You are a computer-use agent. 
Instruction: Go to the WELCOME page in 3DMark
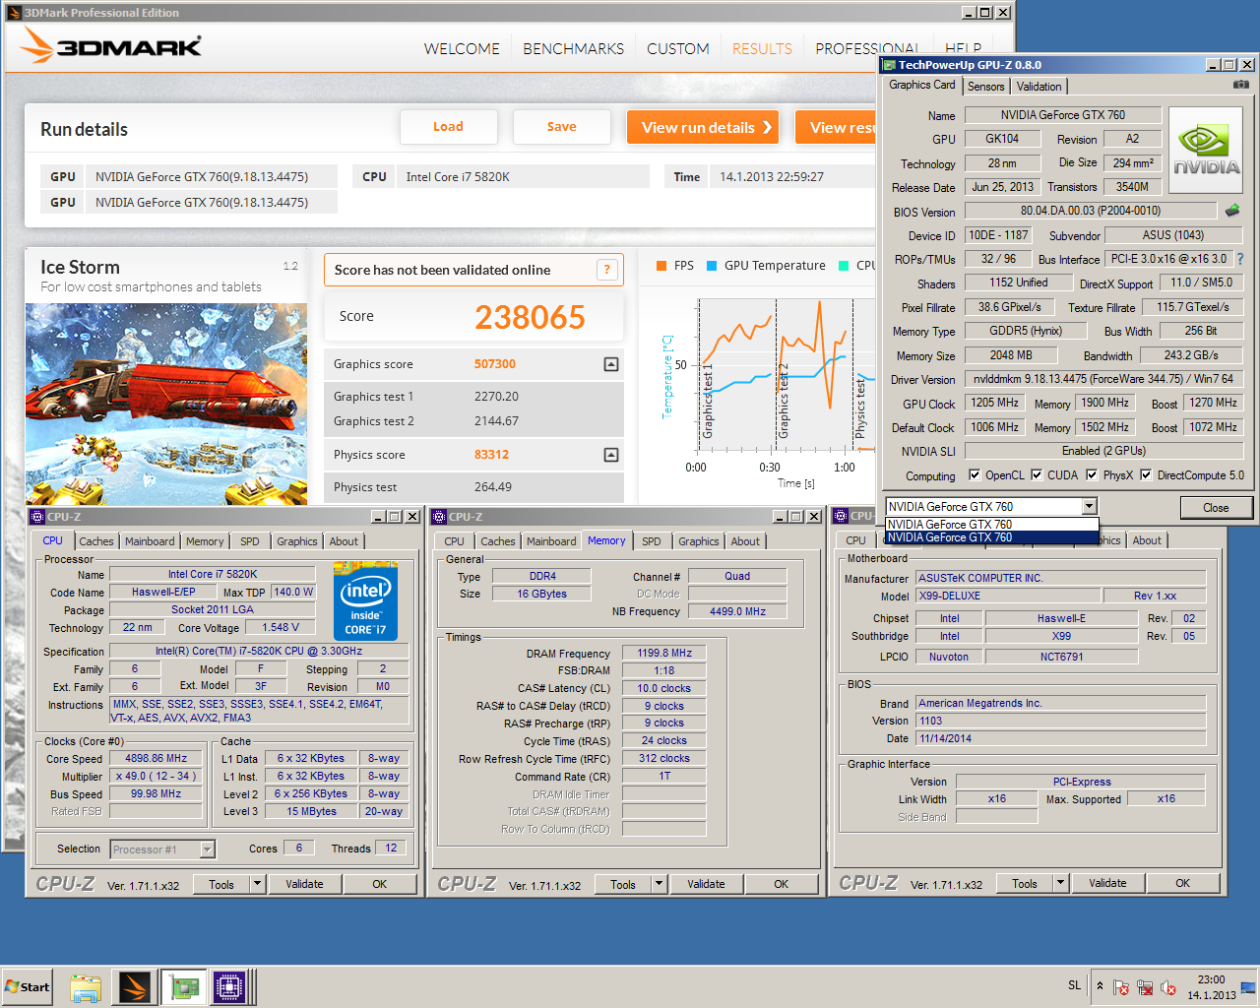pyautogui.click(x=462, y=48)
